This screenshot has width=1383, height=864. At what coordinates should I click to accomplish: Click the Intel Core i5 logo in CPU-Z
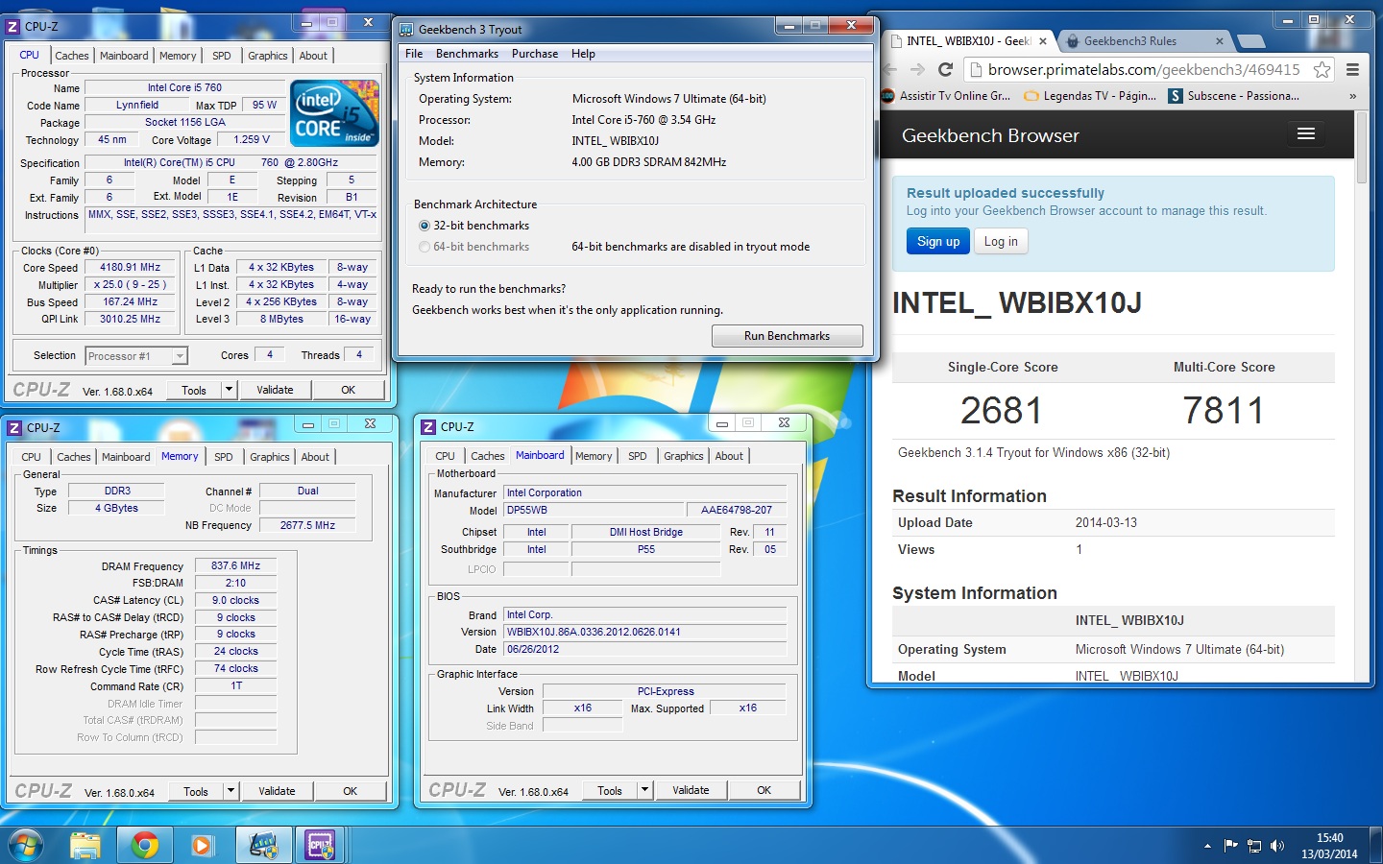click(334, 113)
